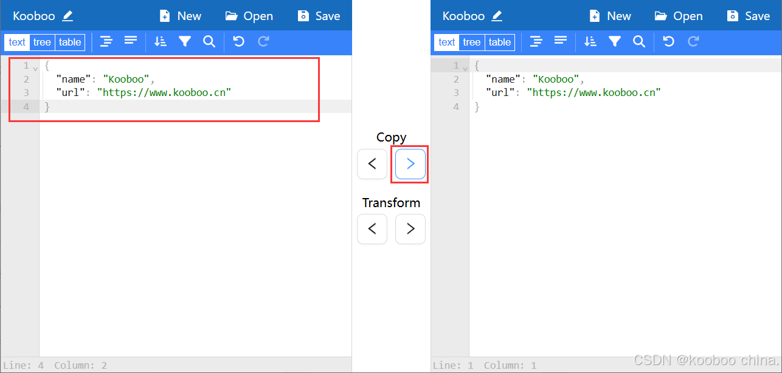Open search in the left editor
This screenshot has height=373, width=782.
(209, 41)
